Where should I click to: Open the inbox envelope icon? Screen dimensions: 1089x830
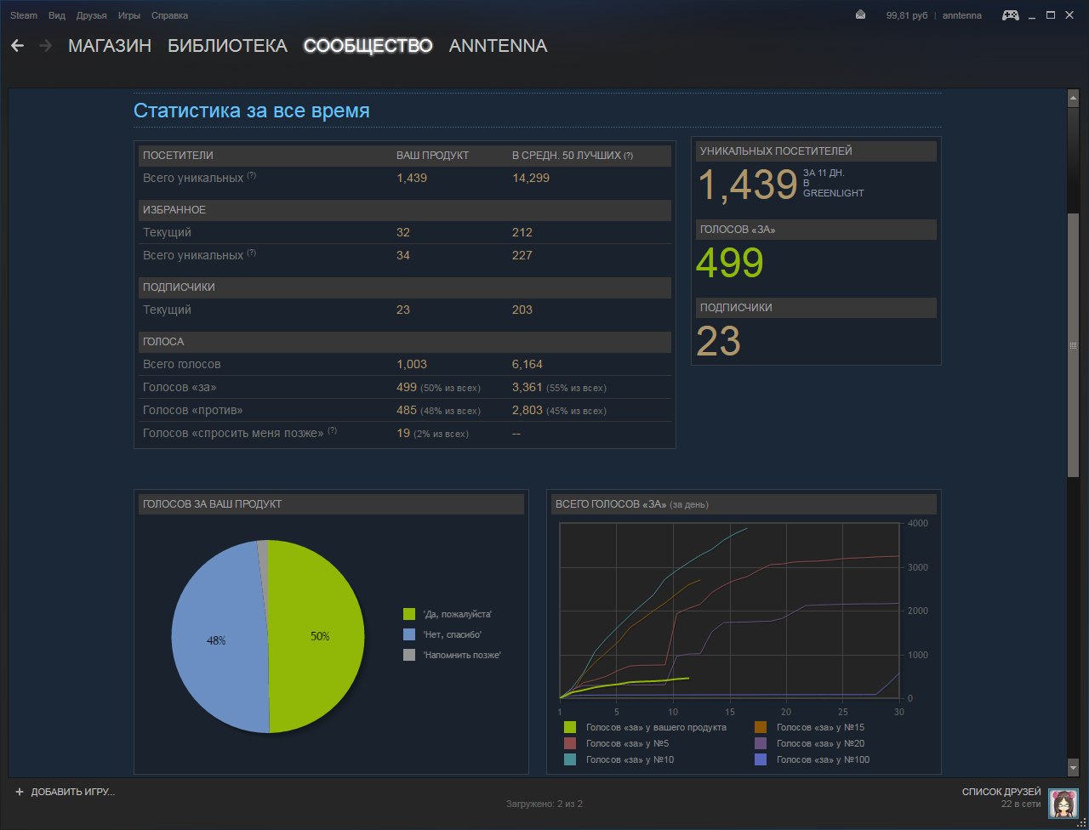pos(861,15)
